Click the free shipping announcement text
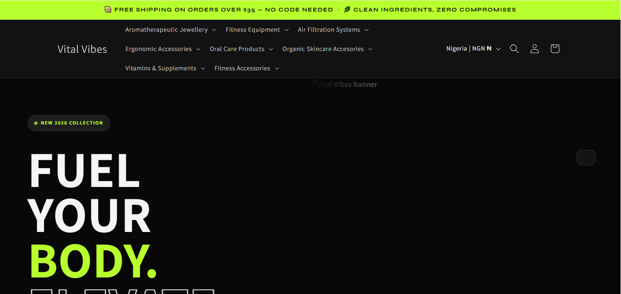 224,10
